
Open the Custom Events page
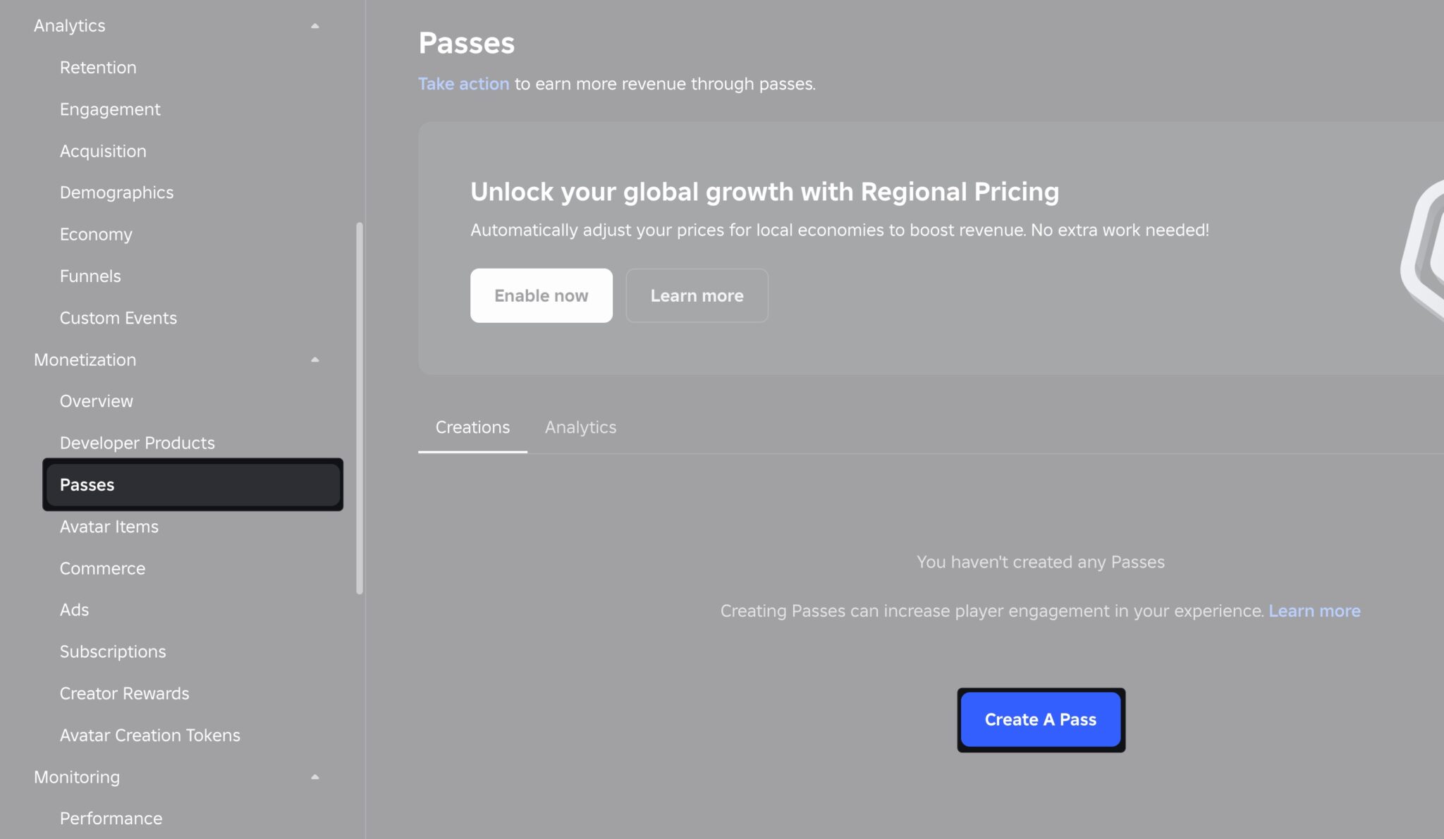[x=118, y=317]
